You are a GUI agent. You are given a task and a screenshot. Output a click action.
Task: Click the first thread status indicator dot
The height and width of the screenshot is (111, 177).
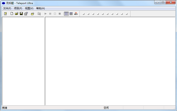[84, 14]
